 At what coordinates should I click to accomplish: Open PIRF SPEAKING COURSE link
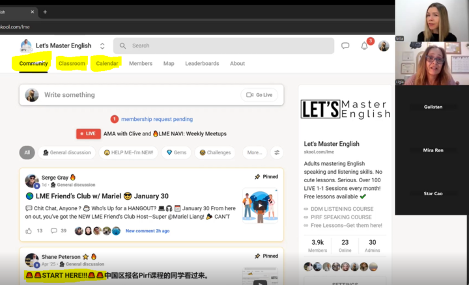coord(341,217)
